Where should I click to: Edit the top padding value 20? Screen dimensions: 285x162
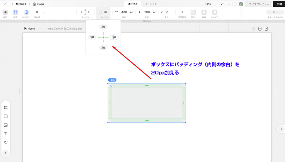tap(103, 27)
